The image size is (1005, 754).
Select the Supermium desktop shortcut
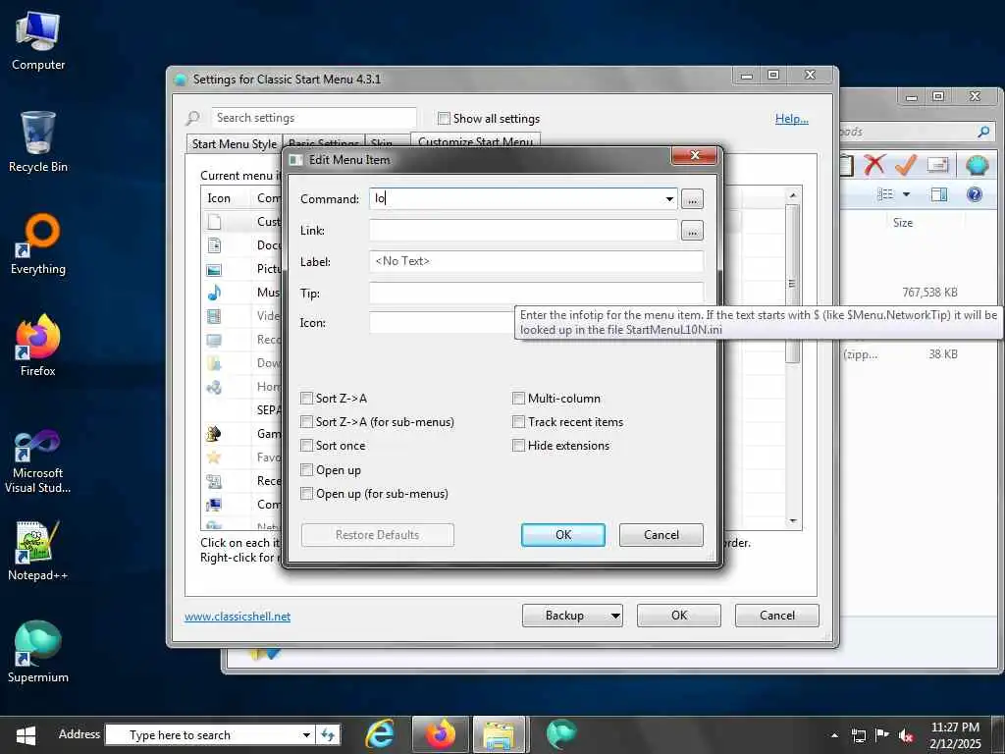(38, 652)
